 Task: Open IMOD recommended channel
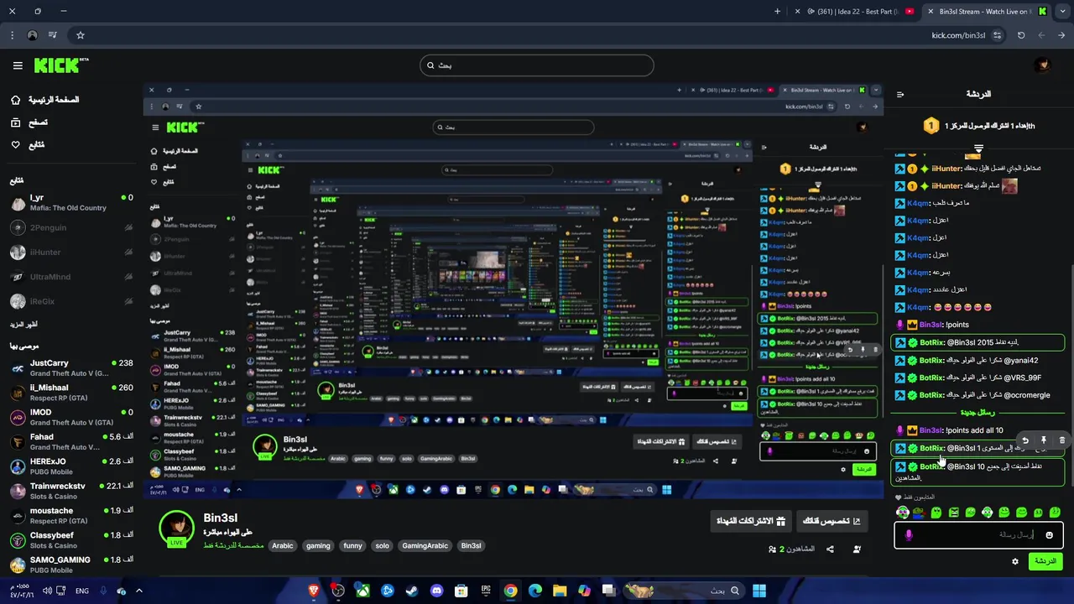(x=71, y=417)
